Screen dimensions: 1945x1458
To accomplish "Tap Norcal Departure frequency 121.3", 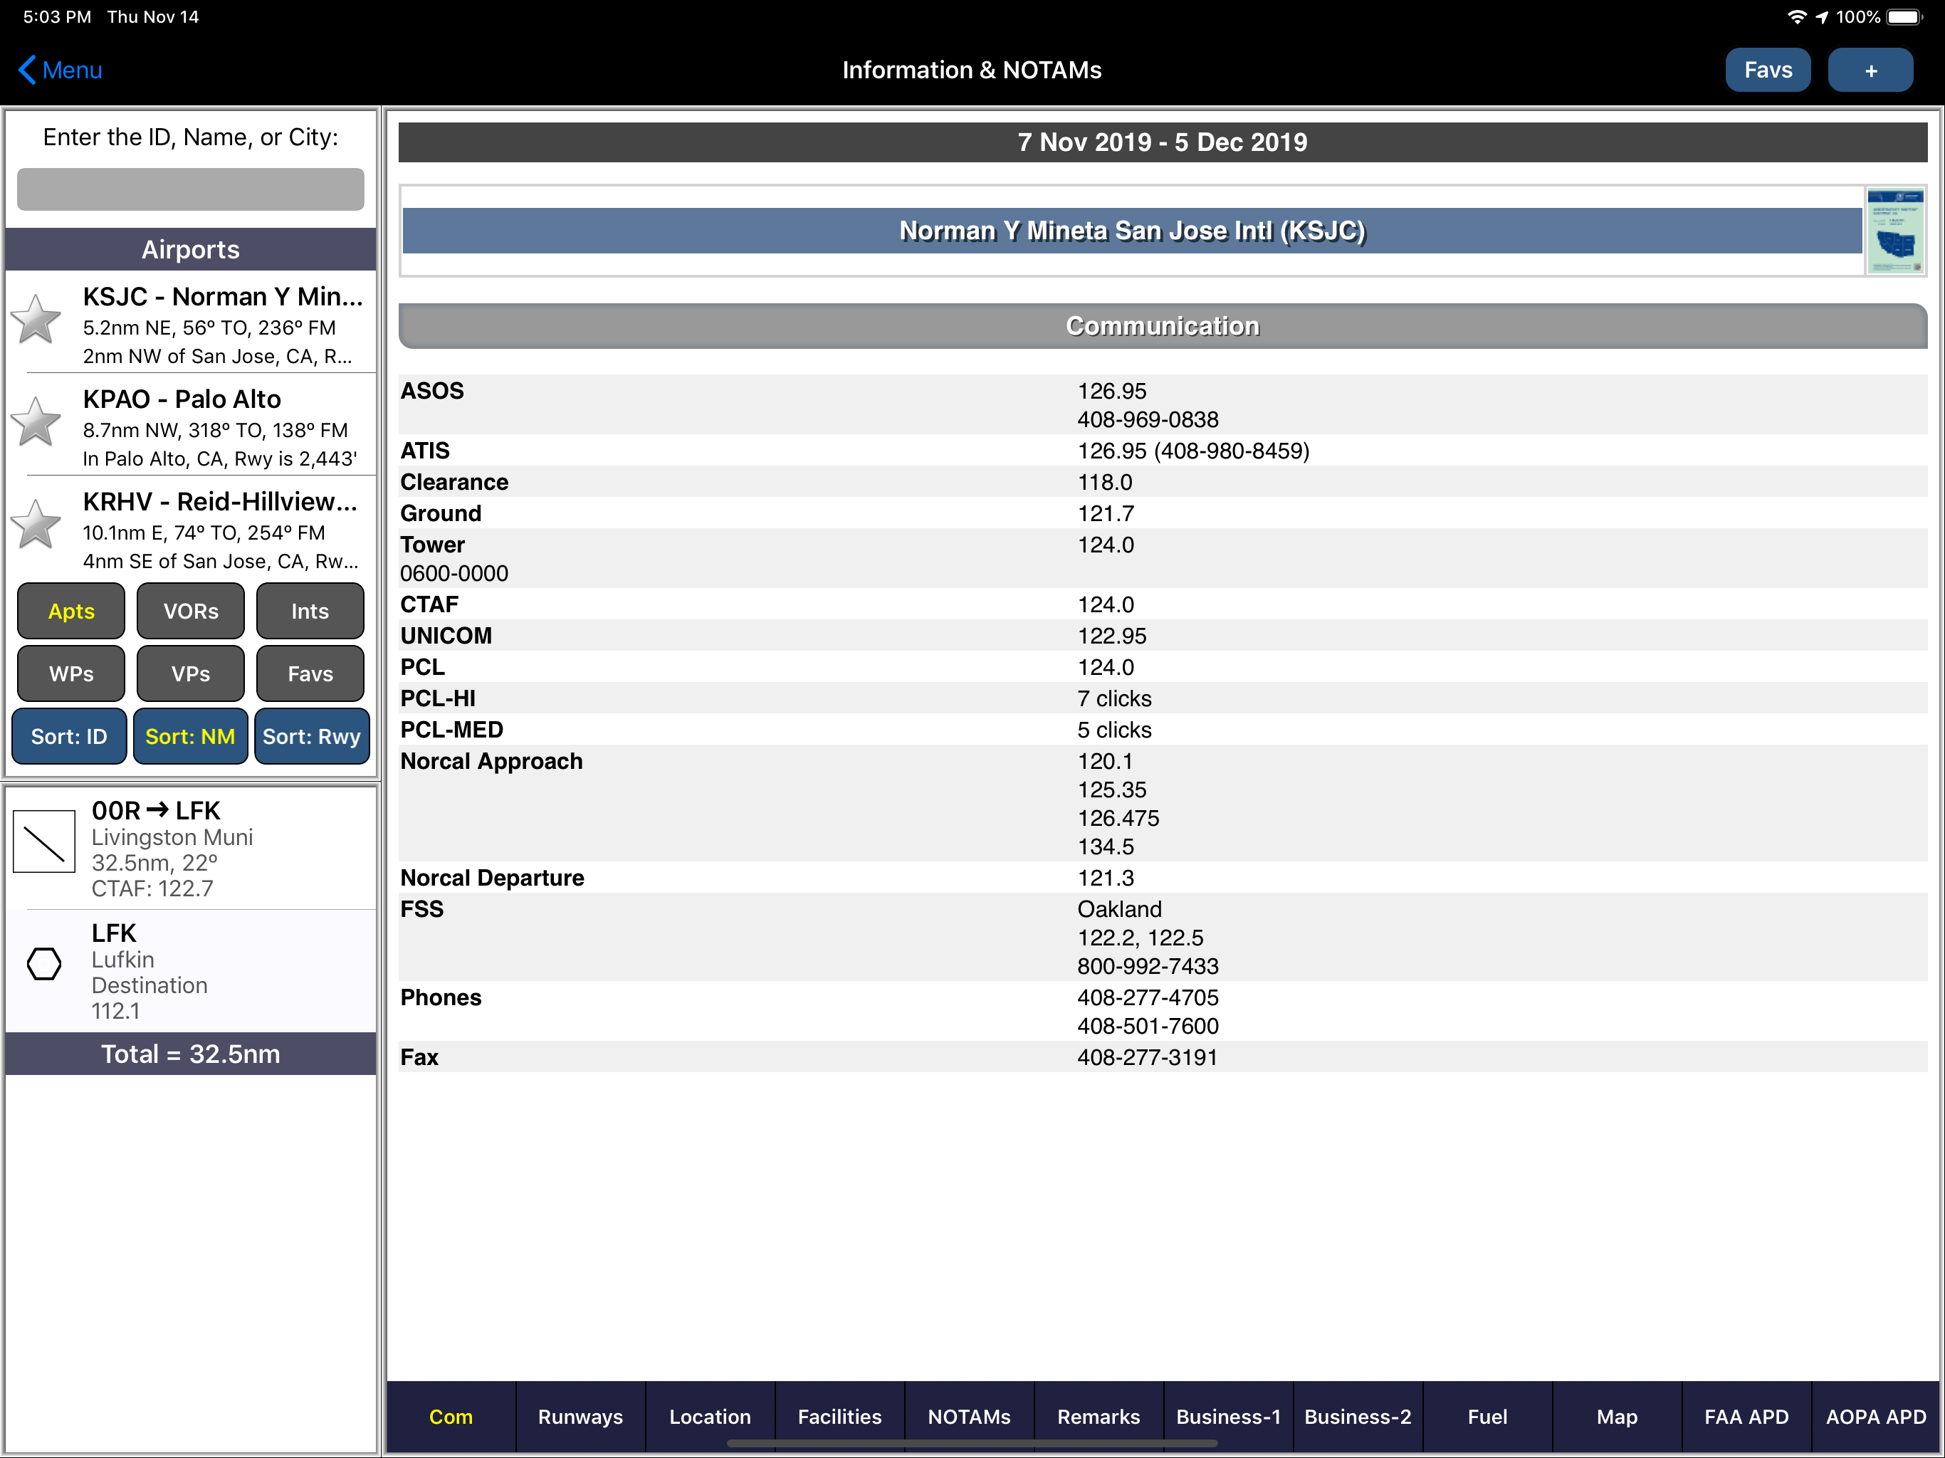I will (x=1106, y=878).
